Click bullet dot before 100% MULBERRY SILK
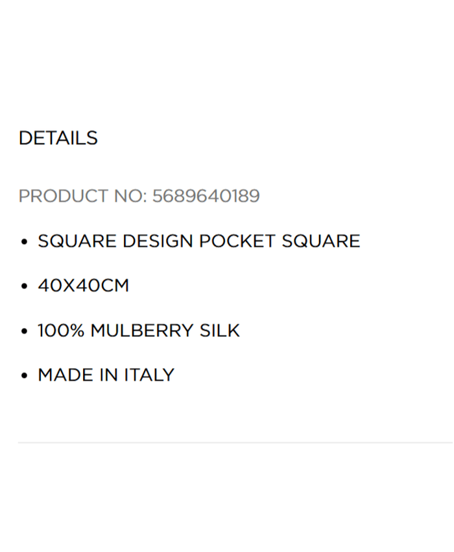The height and width of the screenshot is (552, 454). tap(24, 331)
